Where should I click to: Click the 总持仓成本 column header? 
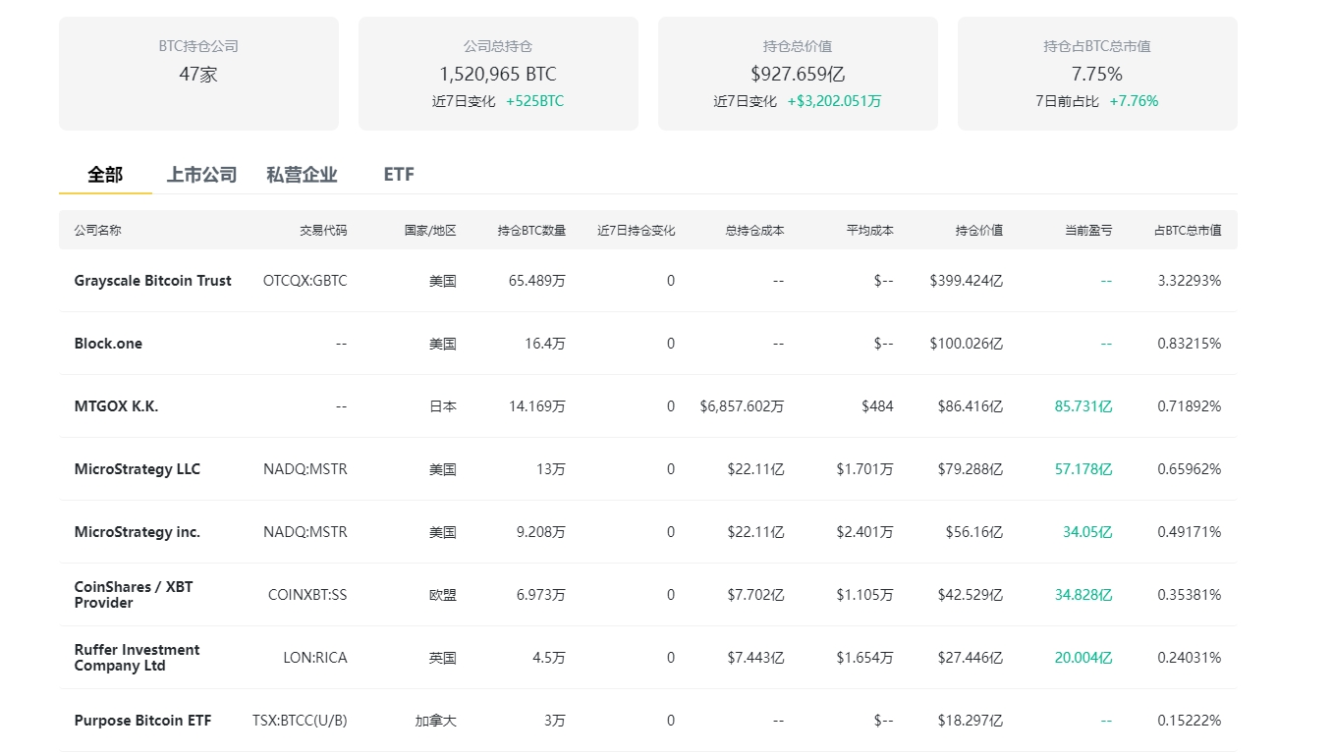tap(754, 231)
